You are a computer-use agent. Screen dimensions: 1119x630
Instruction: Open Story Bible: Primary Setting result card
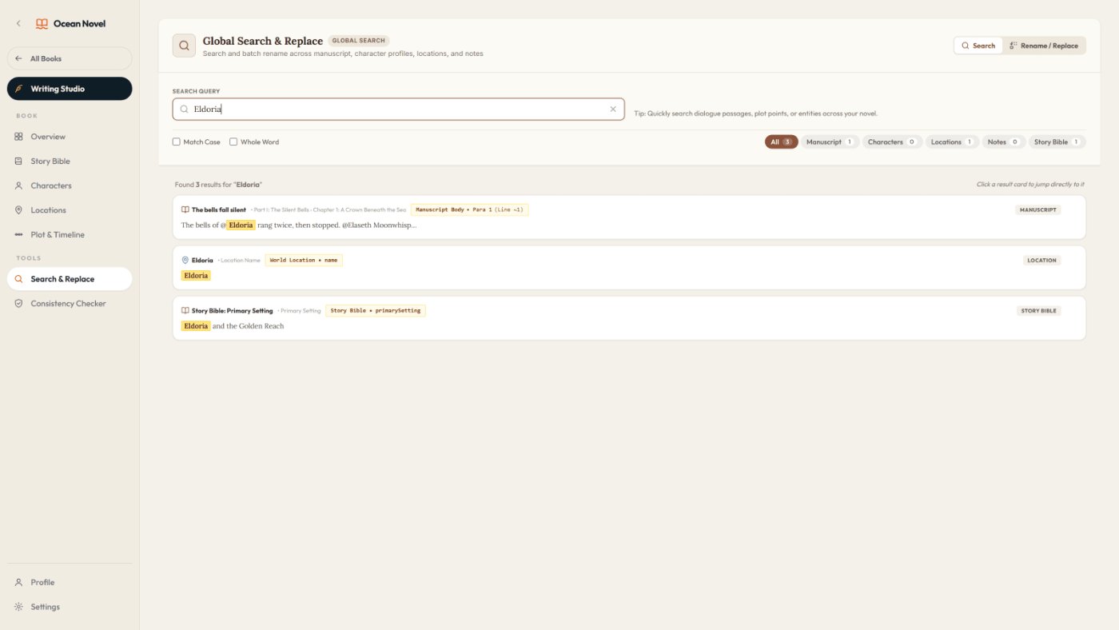coord(629,318)
